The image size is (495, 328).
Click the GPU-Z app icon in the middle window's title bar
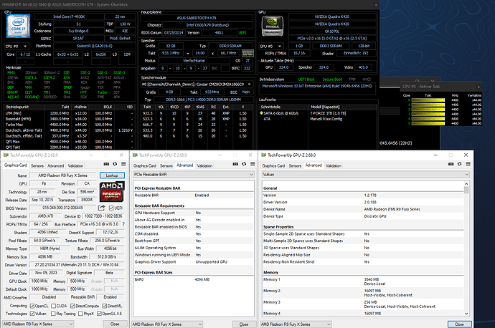pos(135,155)
